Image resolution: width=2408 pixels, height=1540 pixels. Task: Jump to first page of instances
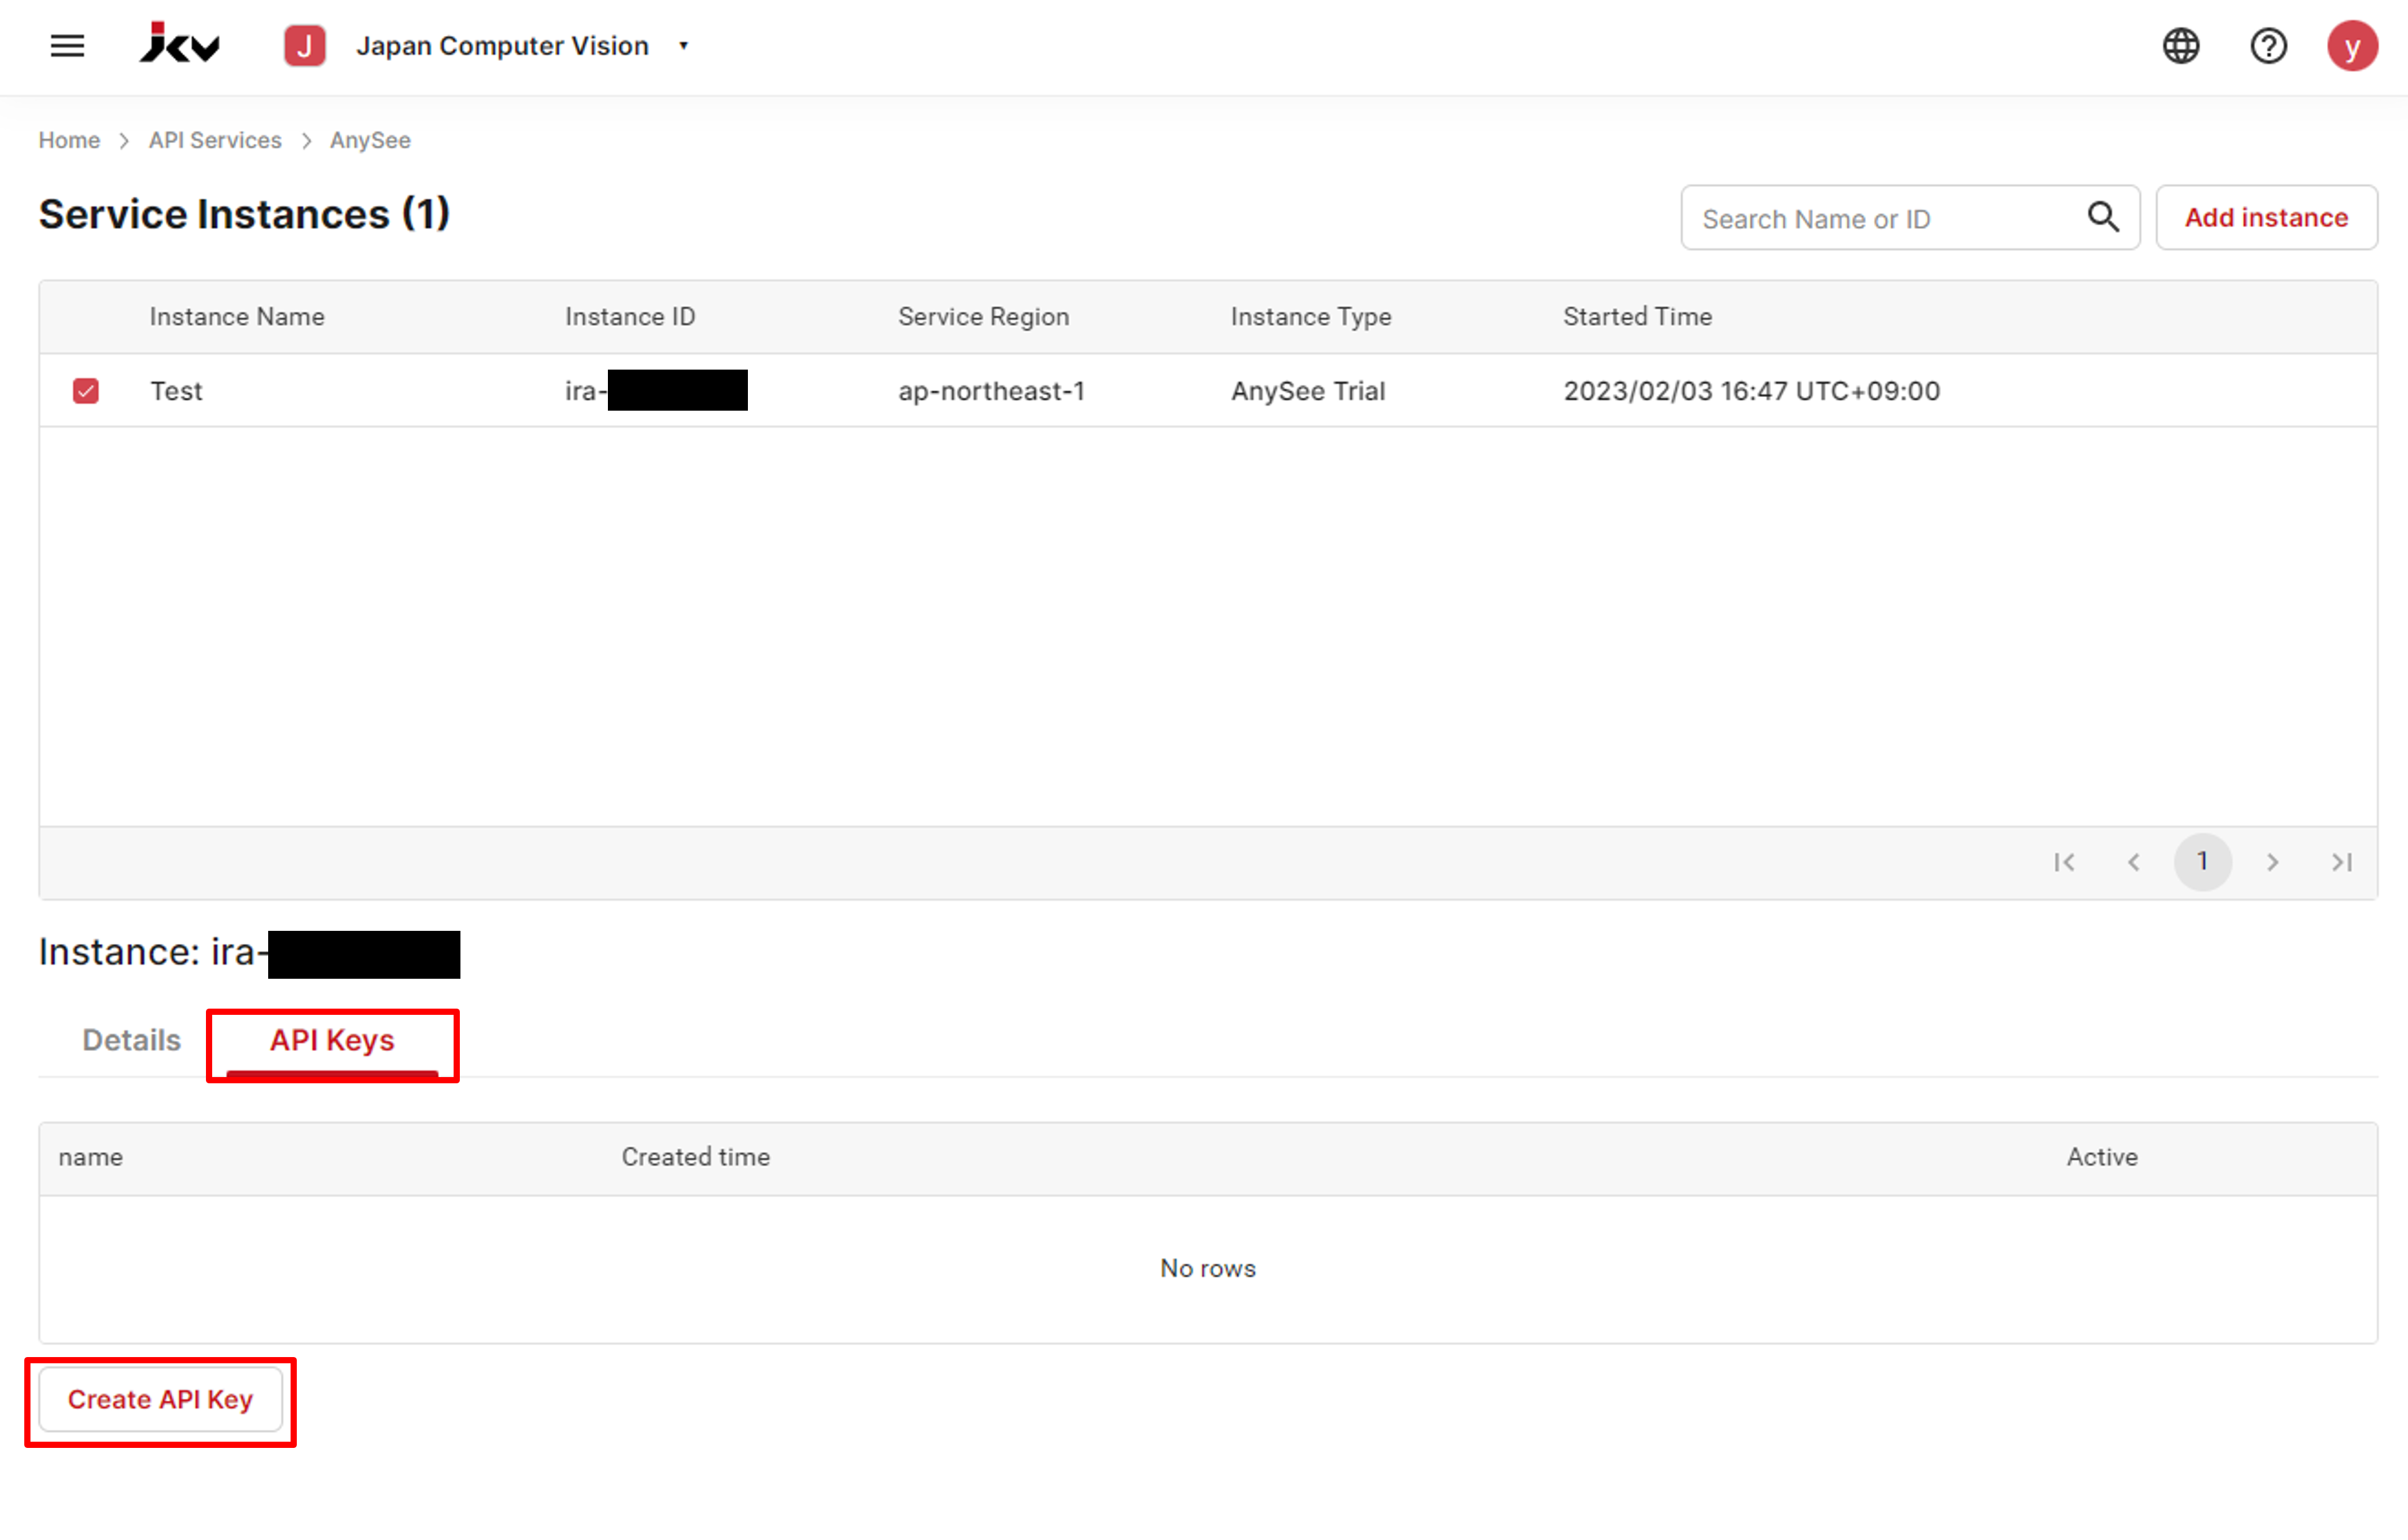tap(2064, 862)
